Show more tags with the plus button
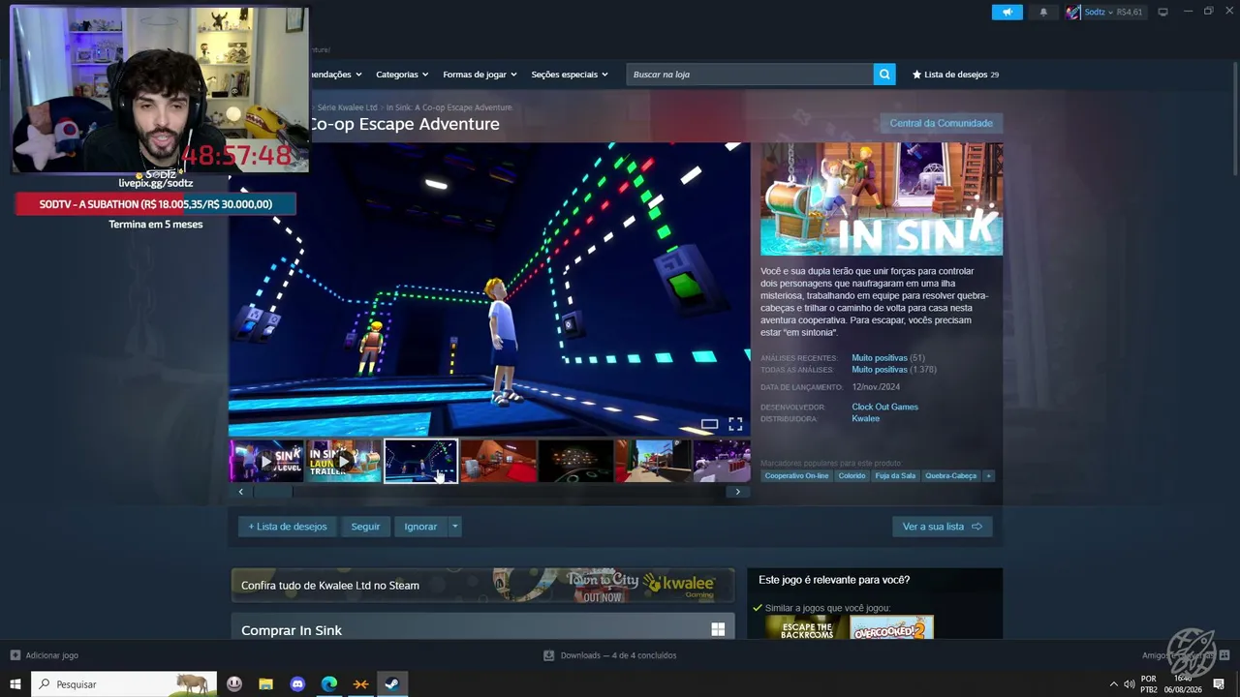This screenshot has width=1240, height=697. (x=989, y=476)
